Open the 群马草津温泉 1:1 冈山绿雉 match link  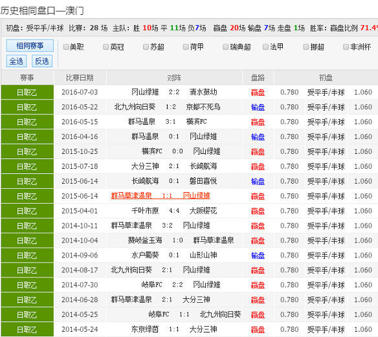tap(161, 196)
